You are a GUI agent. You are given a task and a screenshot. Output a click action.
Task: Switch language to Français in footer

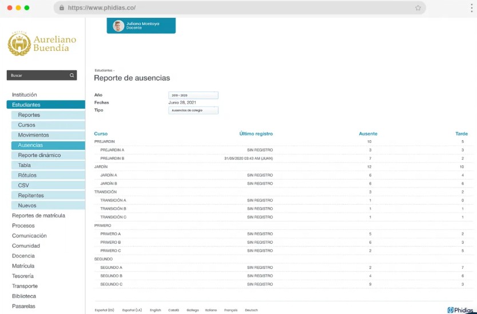tap(230, 310)
